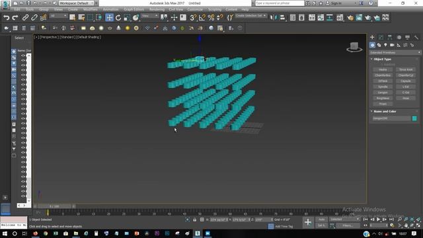
Task: Select the Cameras category in Create panel
Action: 392,45
